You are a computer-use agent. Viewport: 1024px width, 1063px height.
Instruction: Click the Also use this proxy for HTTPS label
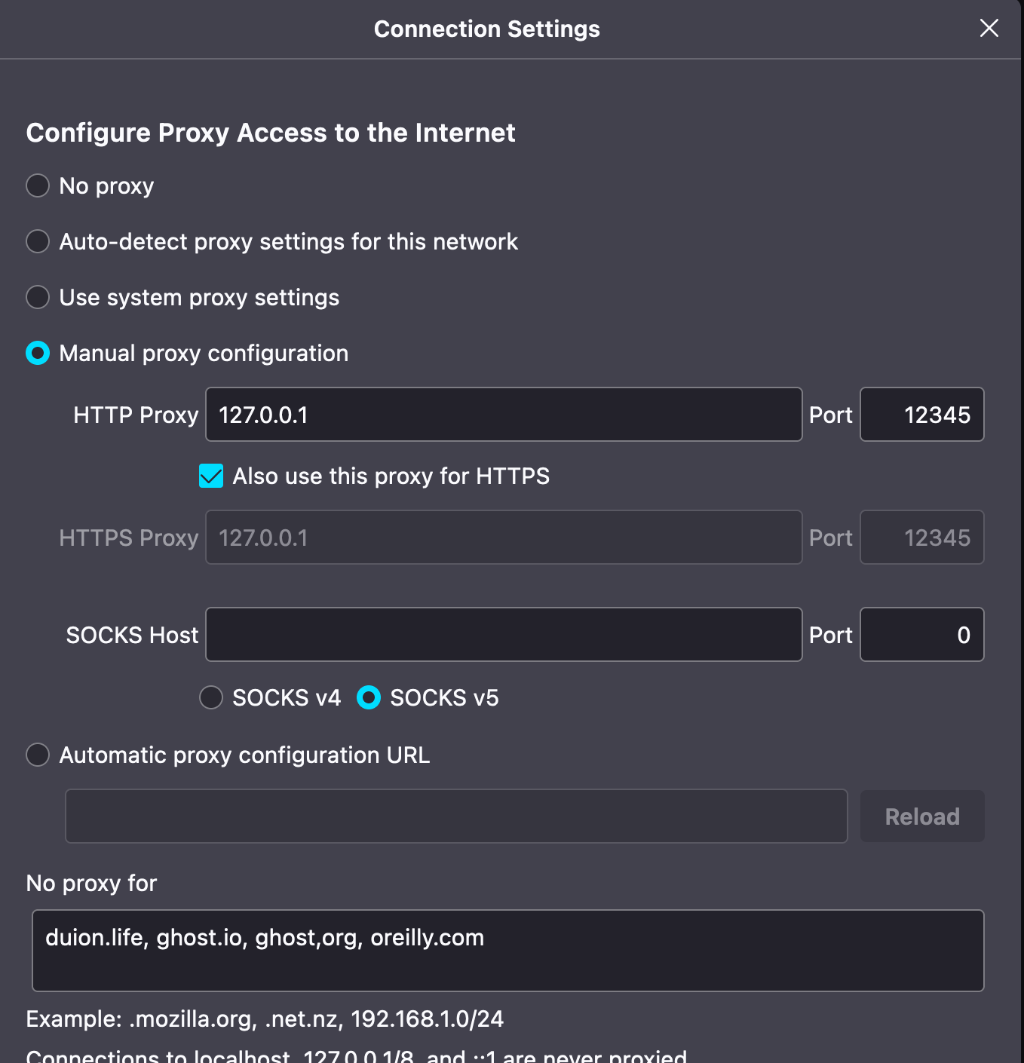[x=391, y=476]
